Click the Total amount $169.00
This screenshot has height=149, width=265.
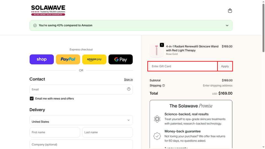coord(225,93)
